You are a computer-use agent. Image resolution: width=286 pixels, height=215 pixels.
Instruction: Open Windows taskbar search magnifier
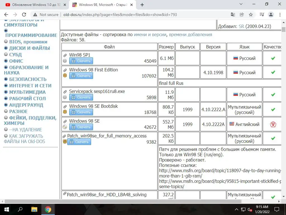tap(20, 209)
